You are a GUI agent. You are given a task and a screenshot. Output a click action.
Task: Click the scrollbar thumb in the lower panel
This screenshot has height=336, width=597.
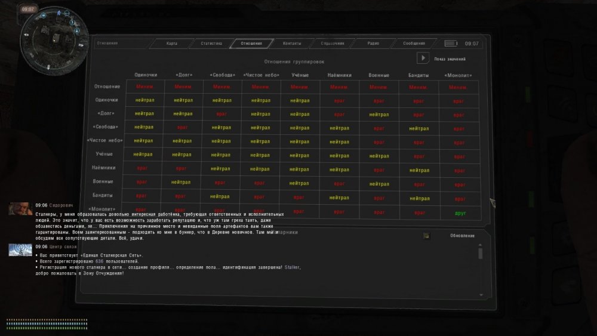pos(481,254)
